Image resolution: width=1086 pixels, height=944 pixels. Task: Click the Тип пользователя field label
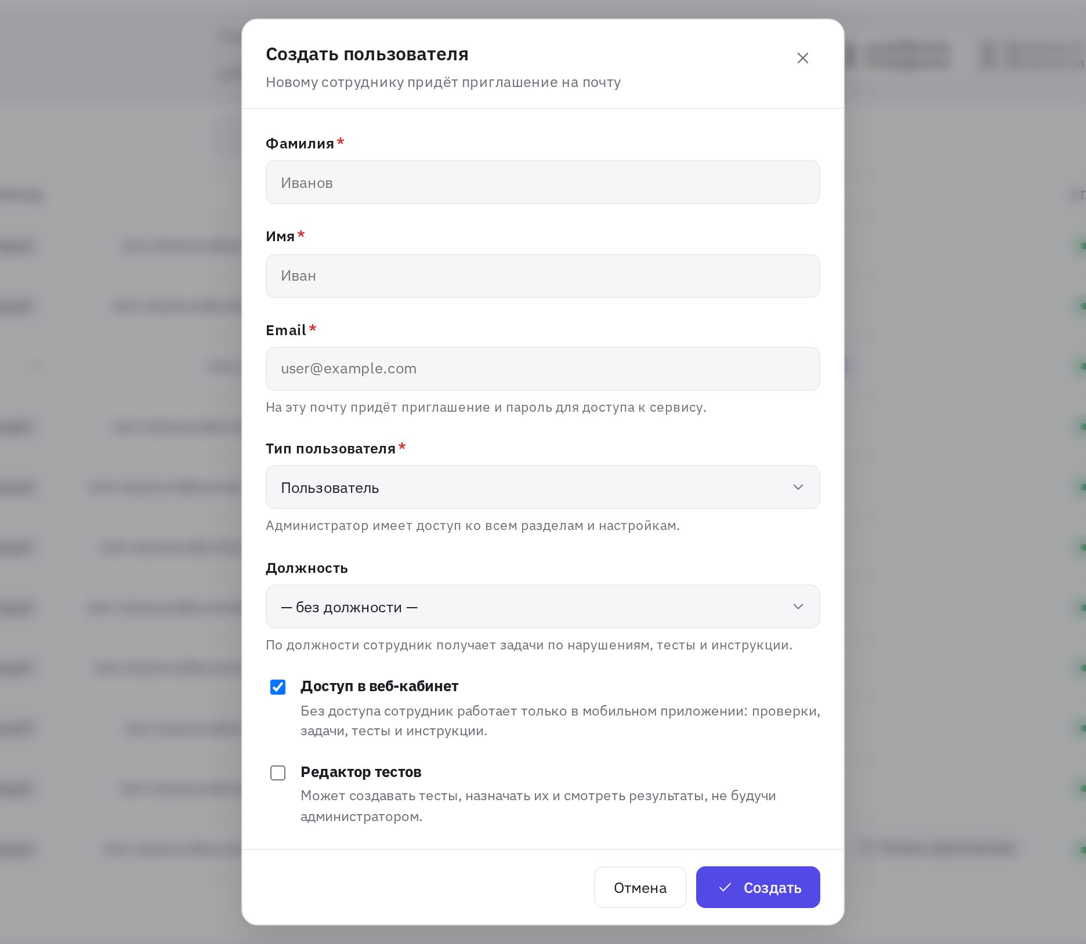331,448
